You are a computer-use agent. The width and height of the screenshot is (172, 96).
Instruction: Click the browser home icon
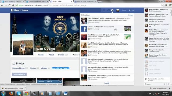coord(13,5)
